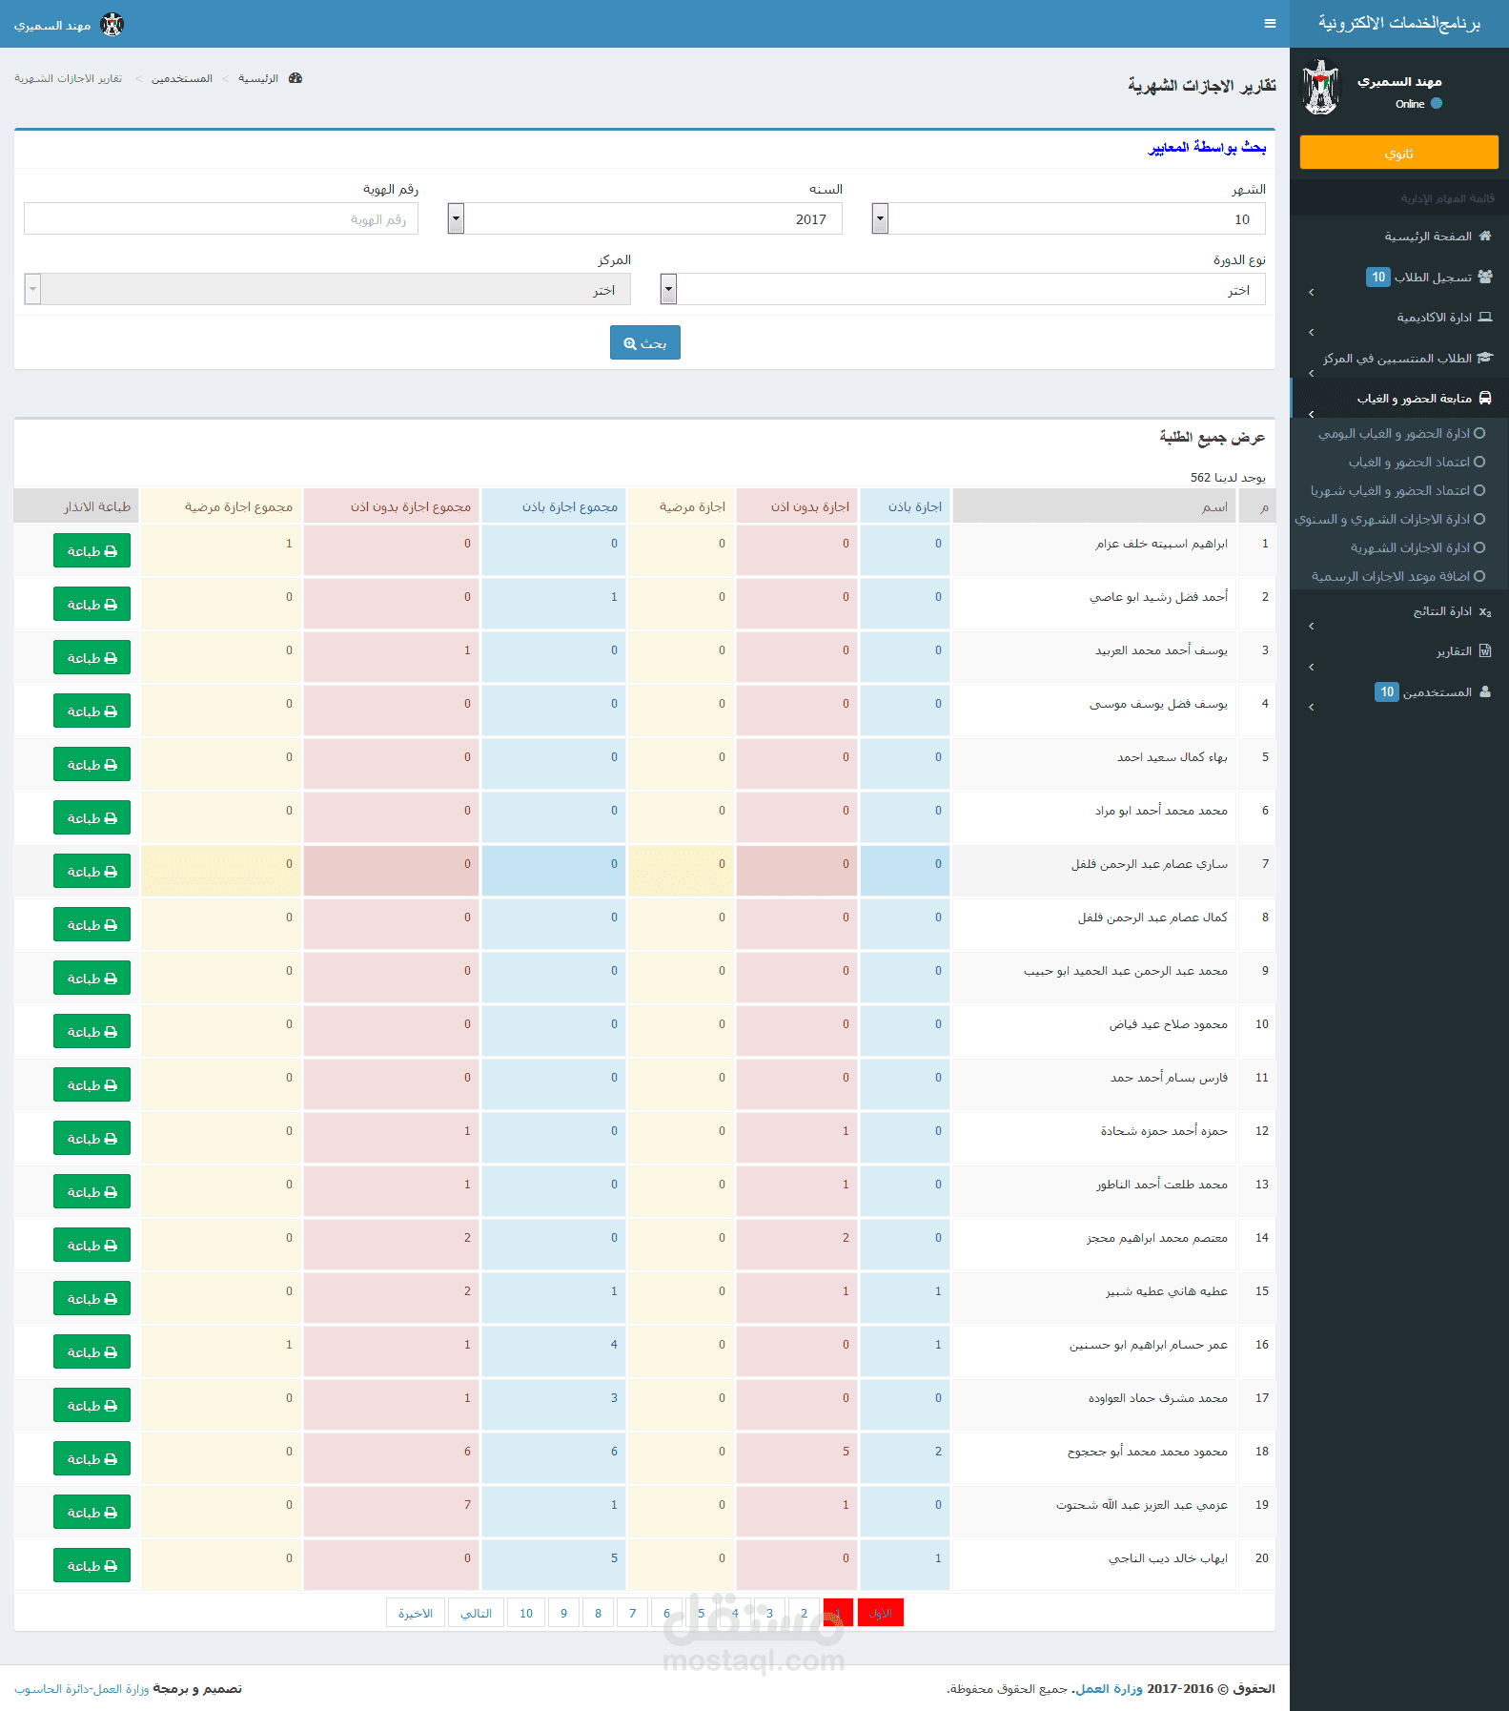Viewport: 1509px width, 1711px height.
Task: Open اعتماد الحضور و الغياب شهريا submenu item
Action: pyautogui.click(x=1397, y=490)
